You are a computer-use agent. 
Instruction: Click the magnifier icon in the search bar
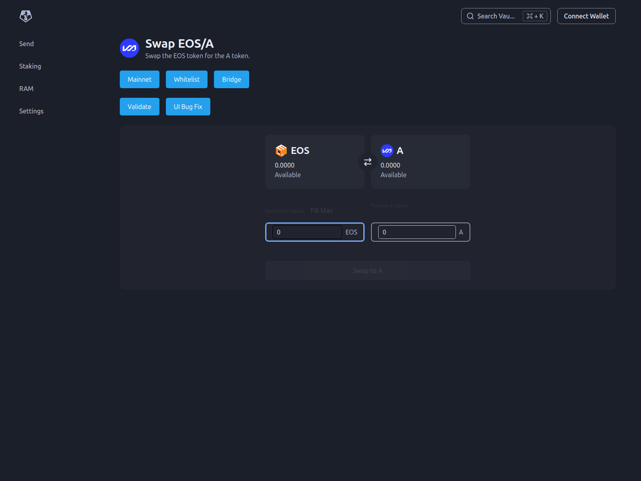470,16
